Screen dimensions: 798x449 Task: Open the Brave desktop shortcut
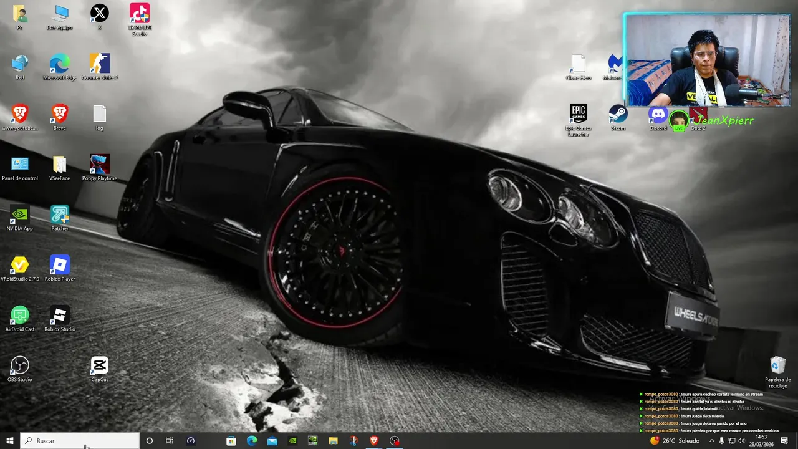60,118
